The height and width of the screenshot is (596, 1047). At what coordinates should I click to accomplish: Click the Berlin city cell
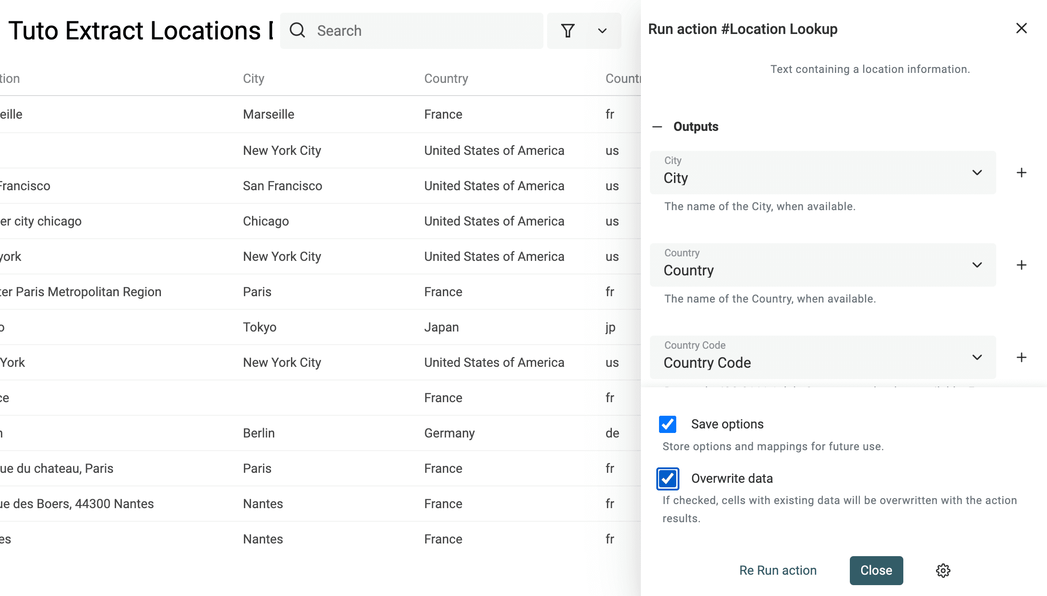coord(259,433)
